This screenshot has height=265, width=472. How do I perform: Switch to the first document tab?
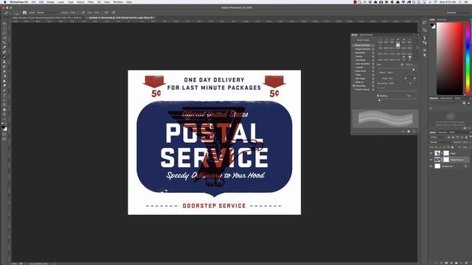pyautogui.click(x=47, y=18)
